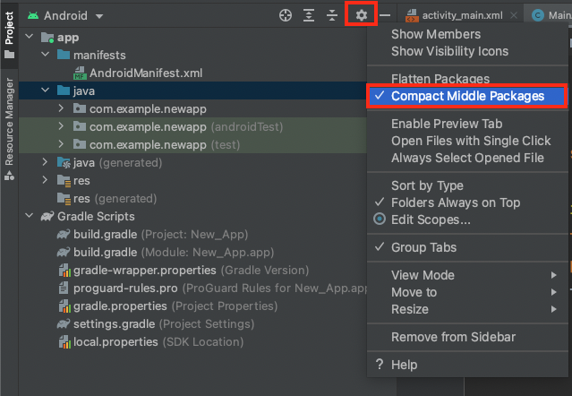Click the local.properties file icon
572x396 pixels.
(64, 342)
